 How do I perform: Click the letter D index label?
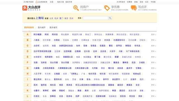pos(27,51)
